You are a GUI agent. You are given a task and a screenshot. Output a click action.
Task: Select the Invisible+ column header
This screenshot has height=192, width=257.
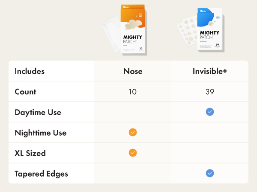pos(210,71)
